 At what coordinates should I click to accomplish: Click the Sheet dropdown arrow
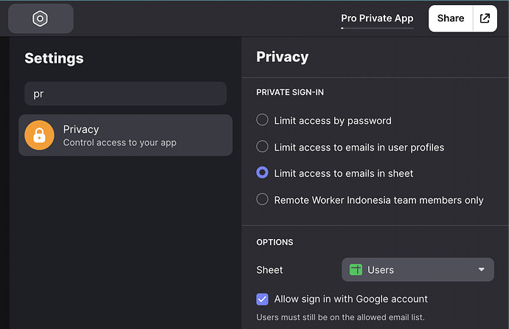coord(482,270)
